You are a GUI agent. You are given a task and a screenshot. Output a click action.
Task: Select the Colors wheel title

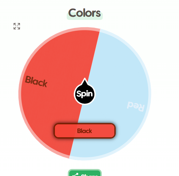point(85,13)
